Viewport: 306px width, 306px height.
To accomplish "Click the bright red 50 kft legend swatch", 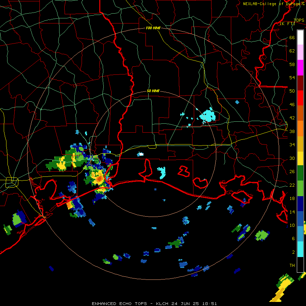I will (300, 98).
